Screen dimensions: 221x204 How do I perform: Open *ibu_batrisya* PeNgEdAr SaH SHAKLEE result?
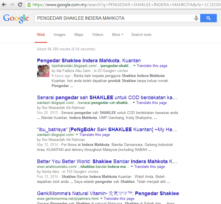[107, 130]
